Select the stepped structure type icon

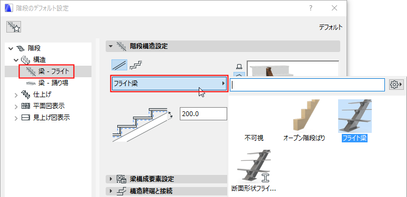[x=137, y=65]
